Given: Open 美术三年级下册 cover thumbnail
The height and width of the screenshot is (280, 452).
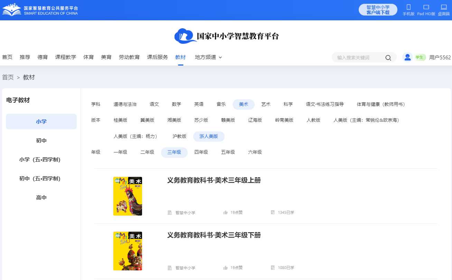Looking at the screenshot, I should (128, 251).
